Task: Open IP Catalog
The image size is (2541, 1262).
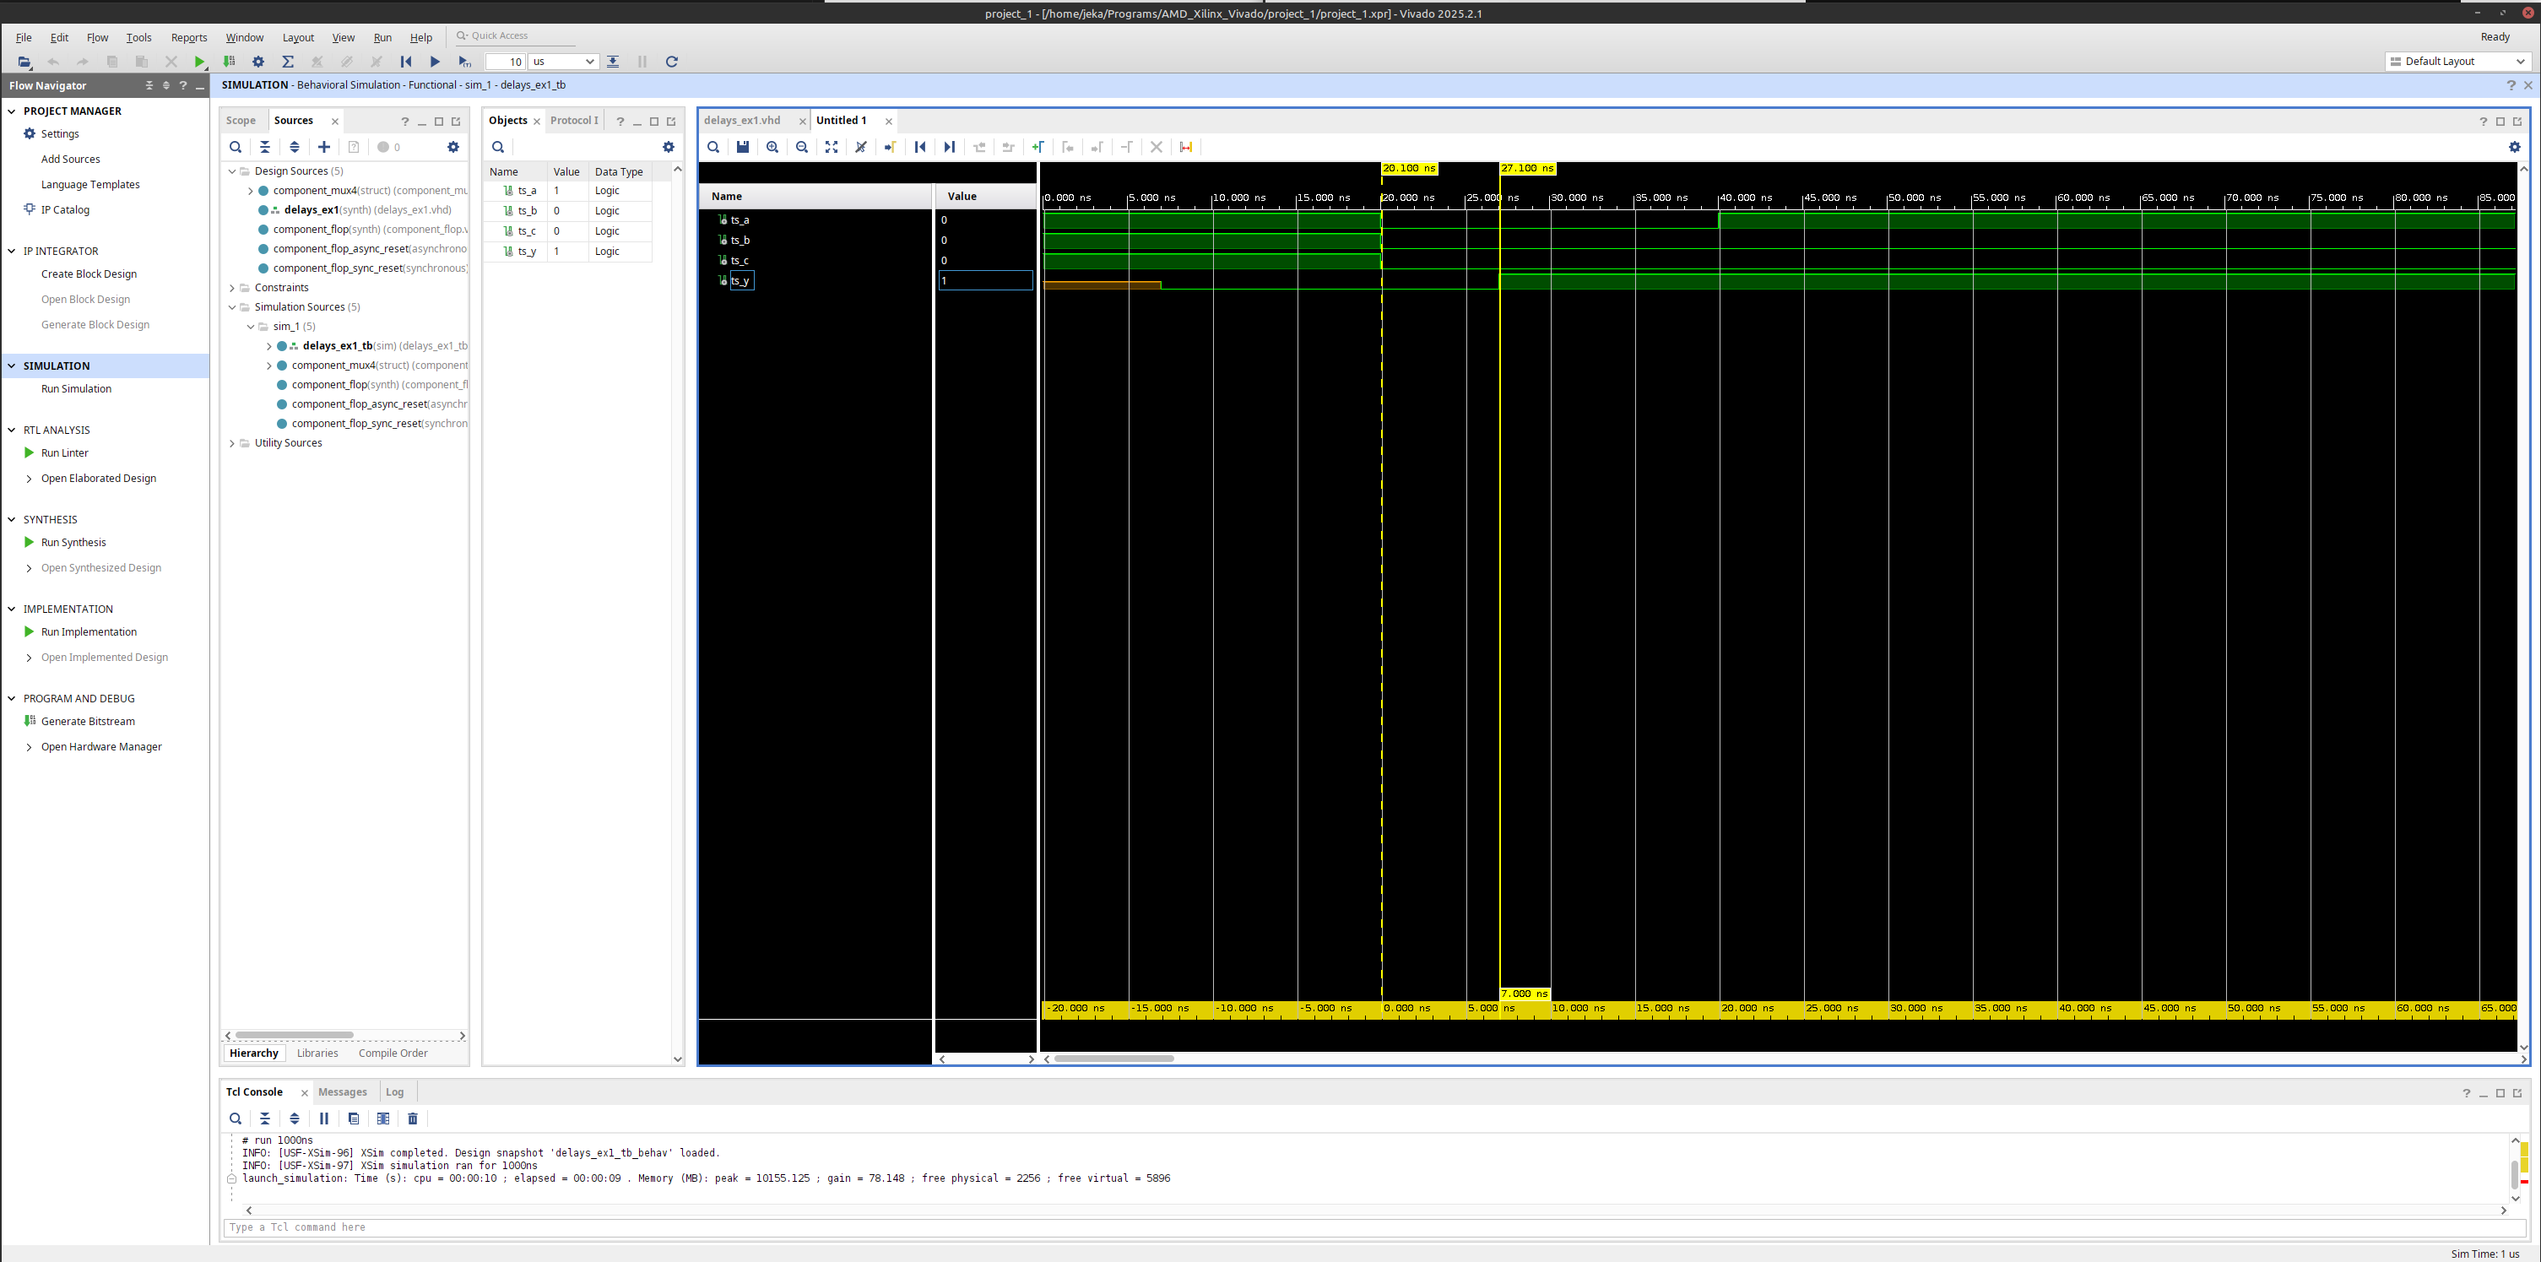Action: 65,210
